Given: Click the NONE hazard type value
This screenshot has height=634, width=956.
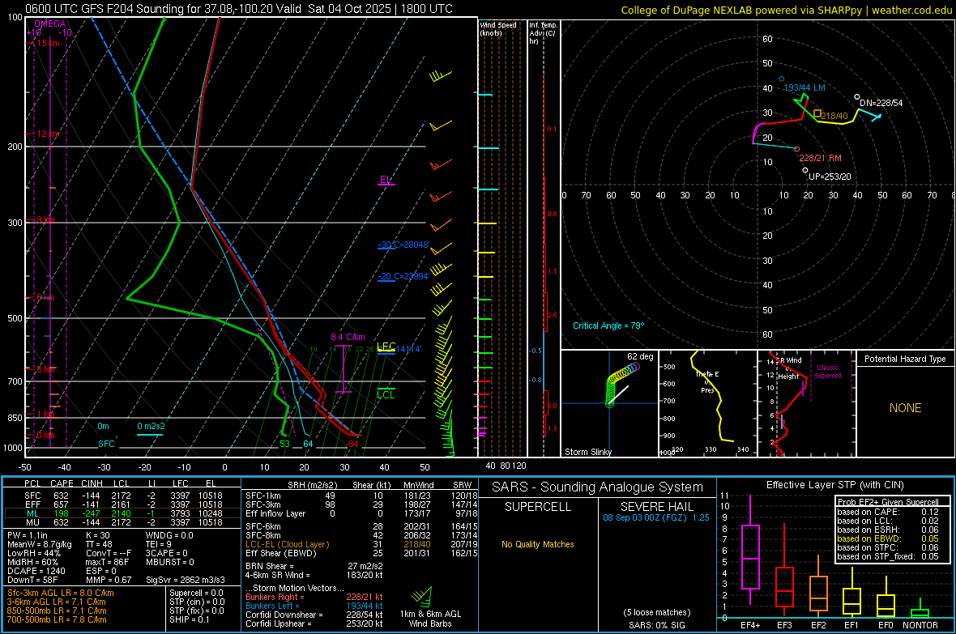Looking at the screenshot, I should click(x=905, y=408).
